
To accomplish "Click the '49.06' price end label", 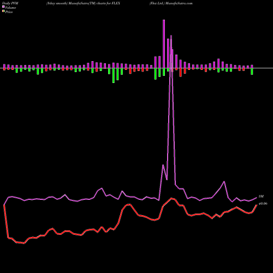I will 263,204.
